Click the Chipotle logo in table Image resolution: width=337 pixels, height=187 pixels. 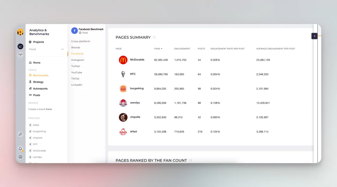click(x=123, y=117)
